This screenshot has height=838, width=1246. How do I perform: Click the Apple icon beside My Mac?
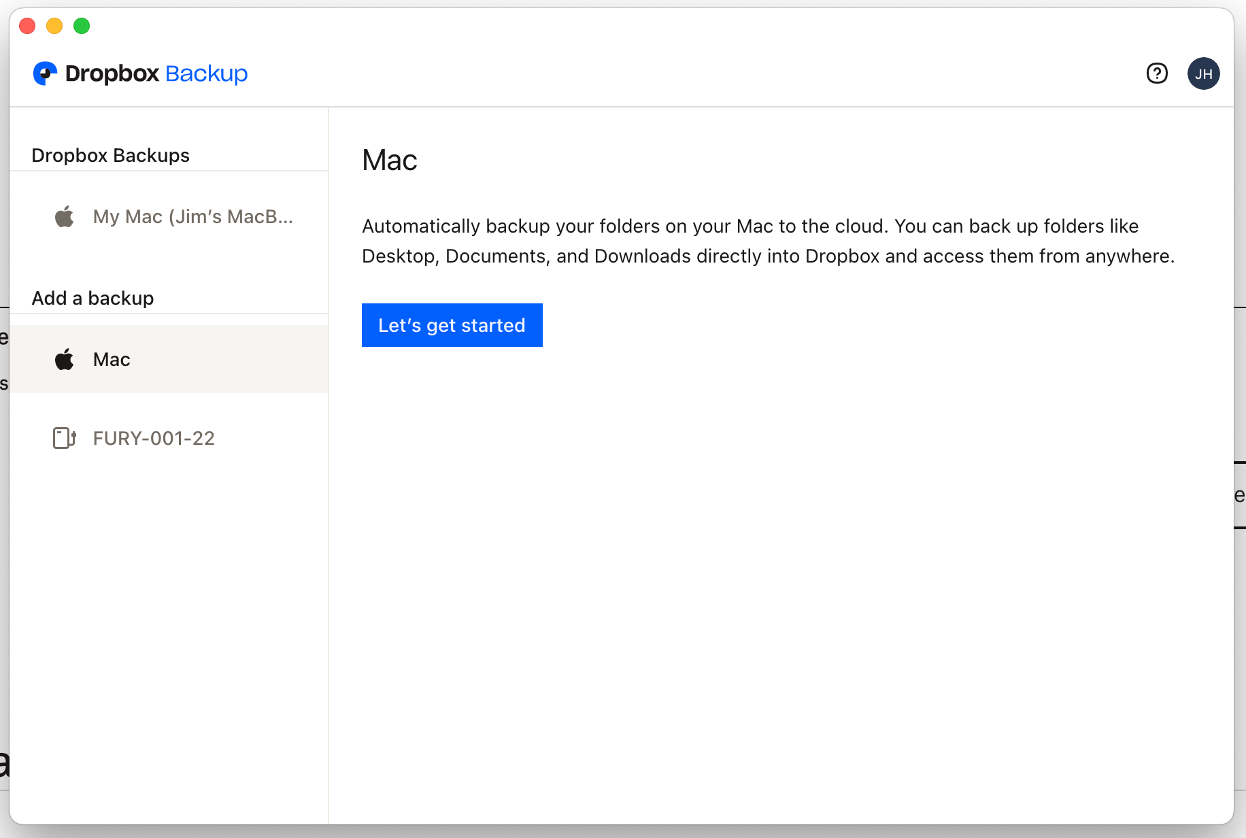coord(65,216)
